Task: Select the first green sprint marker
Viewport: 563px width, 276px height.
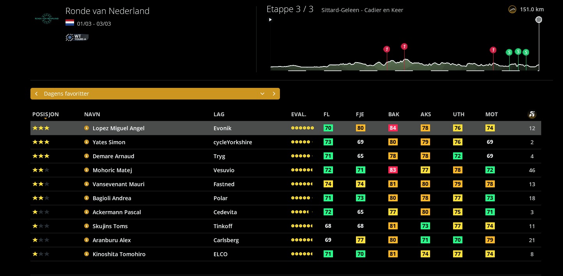Action: 509,52
